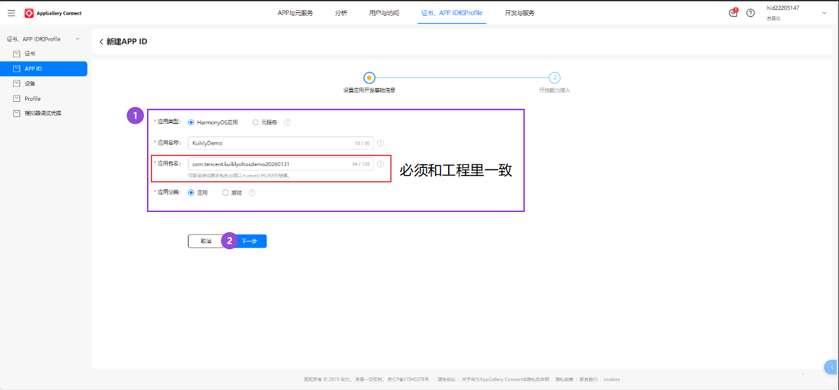Open the 证书、APP ID和Profile top tab

coord(452,13)
